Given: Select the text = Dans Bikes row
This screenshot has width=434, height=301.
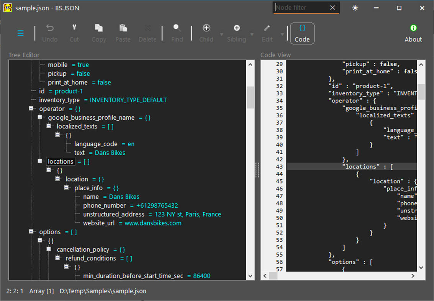Looking at the screenshot, I should [x=100, y=153].
